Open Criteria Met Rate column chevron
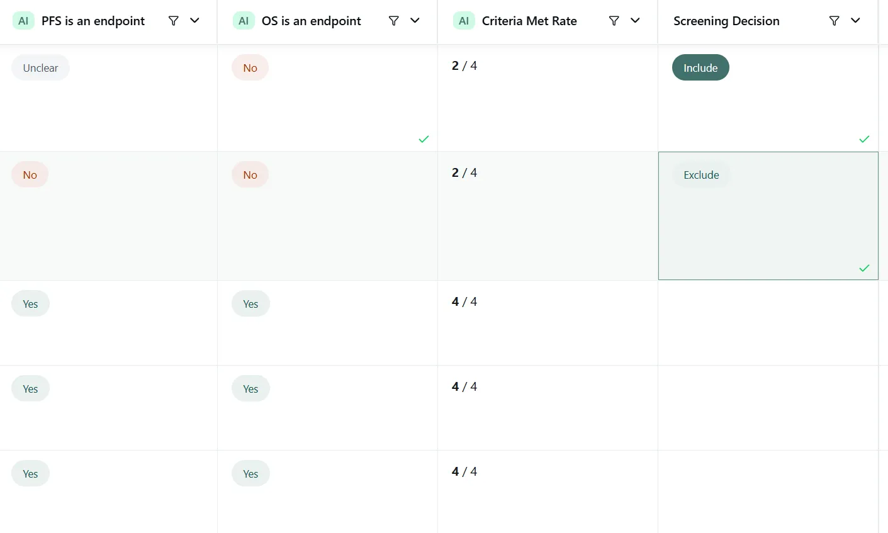The width and height of the screenshot is (888, 533). (x=636, y=21)
